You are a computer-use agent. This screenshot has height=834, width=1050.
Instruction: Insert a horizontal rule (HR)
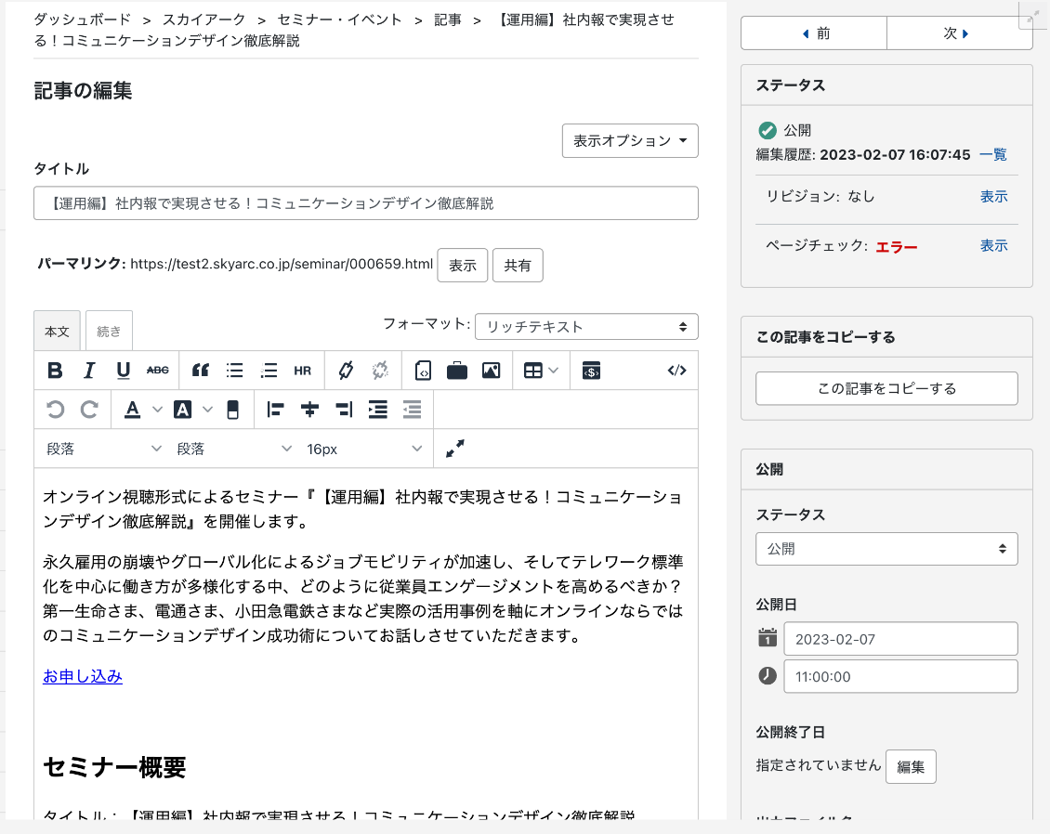[x=302, y=371]
